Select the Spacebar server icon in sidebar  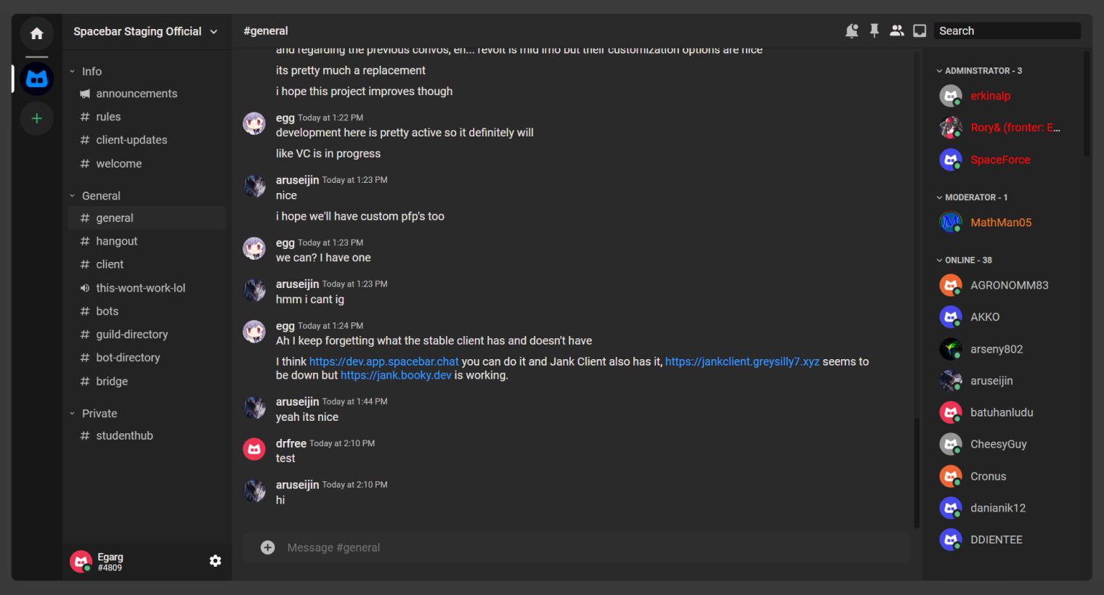36,79
